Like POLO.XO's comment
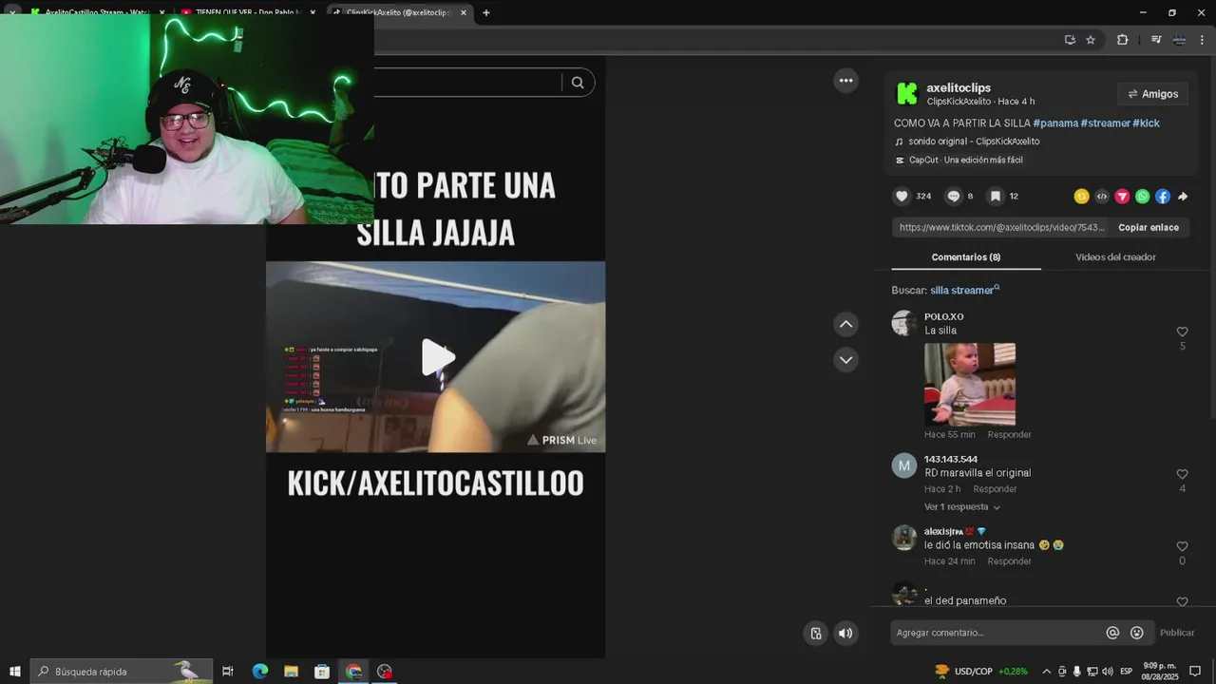1216x684 pixels. 1183,332
